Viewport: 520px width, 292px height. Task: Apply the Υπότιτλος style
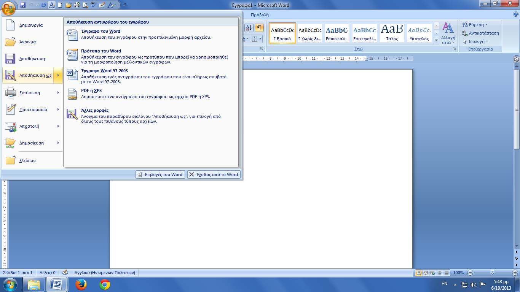click(x=419, y=33)
